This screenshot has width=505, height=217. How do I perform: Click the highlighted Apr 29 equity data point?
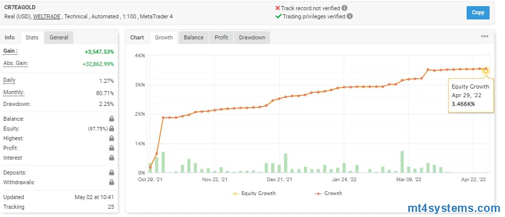click(486, 71)
